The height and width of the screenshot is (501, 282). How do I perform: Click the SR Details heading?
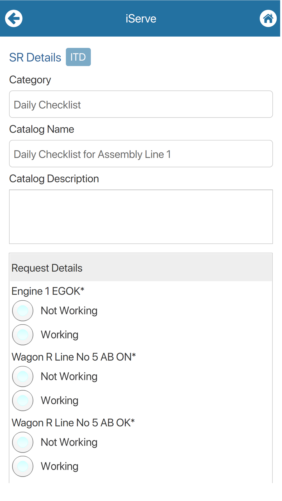click(35, 57)
